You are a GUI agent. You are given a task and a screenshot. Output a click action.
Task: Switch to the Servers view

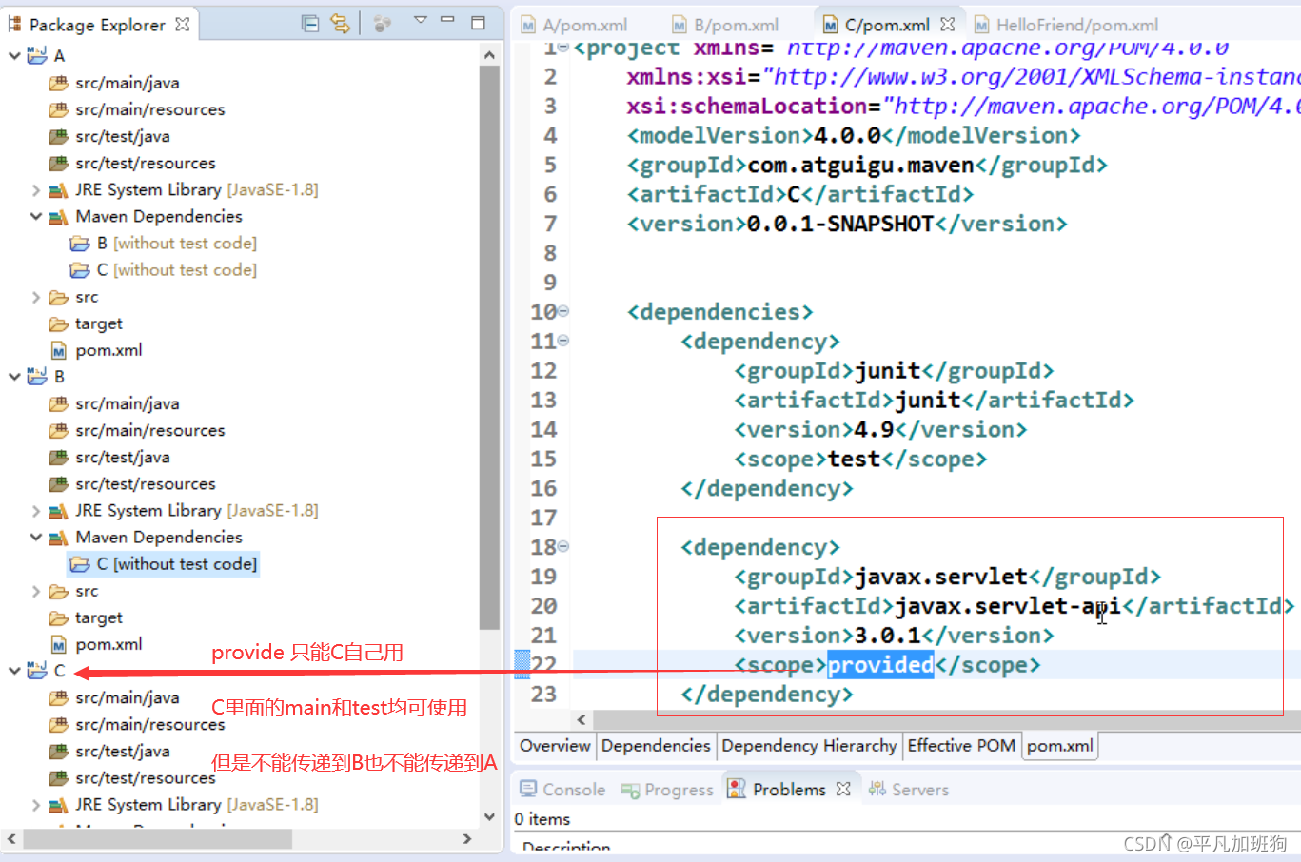(909, 790)
